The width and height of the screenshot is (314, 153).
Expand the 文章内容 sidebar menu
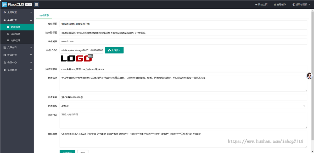tap(17, 48)
